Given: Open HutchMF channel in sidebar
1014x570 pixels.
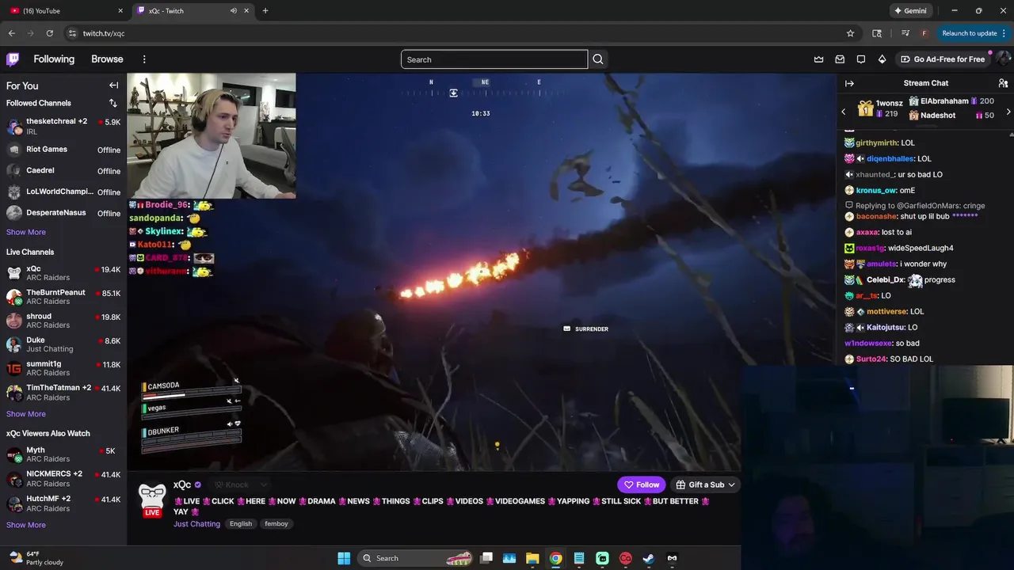Looking at the screenshot, I should [x=63, y=503].
